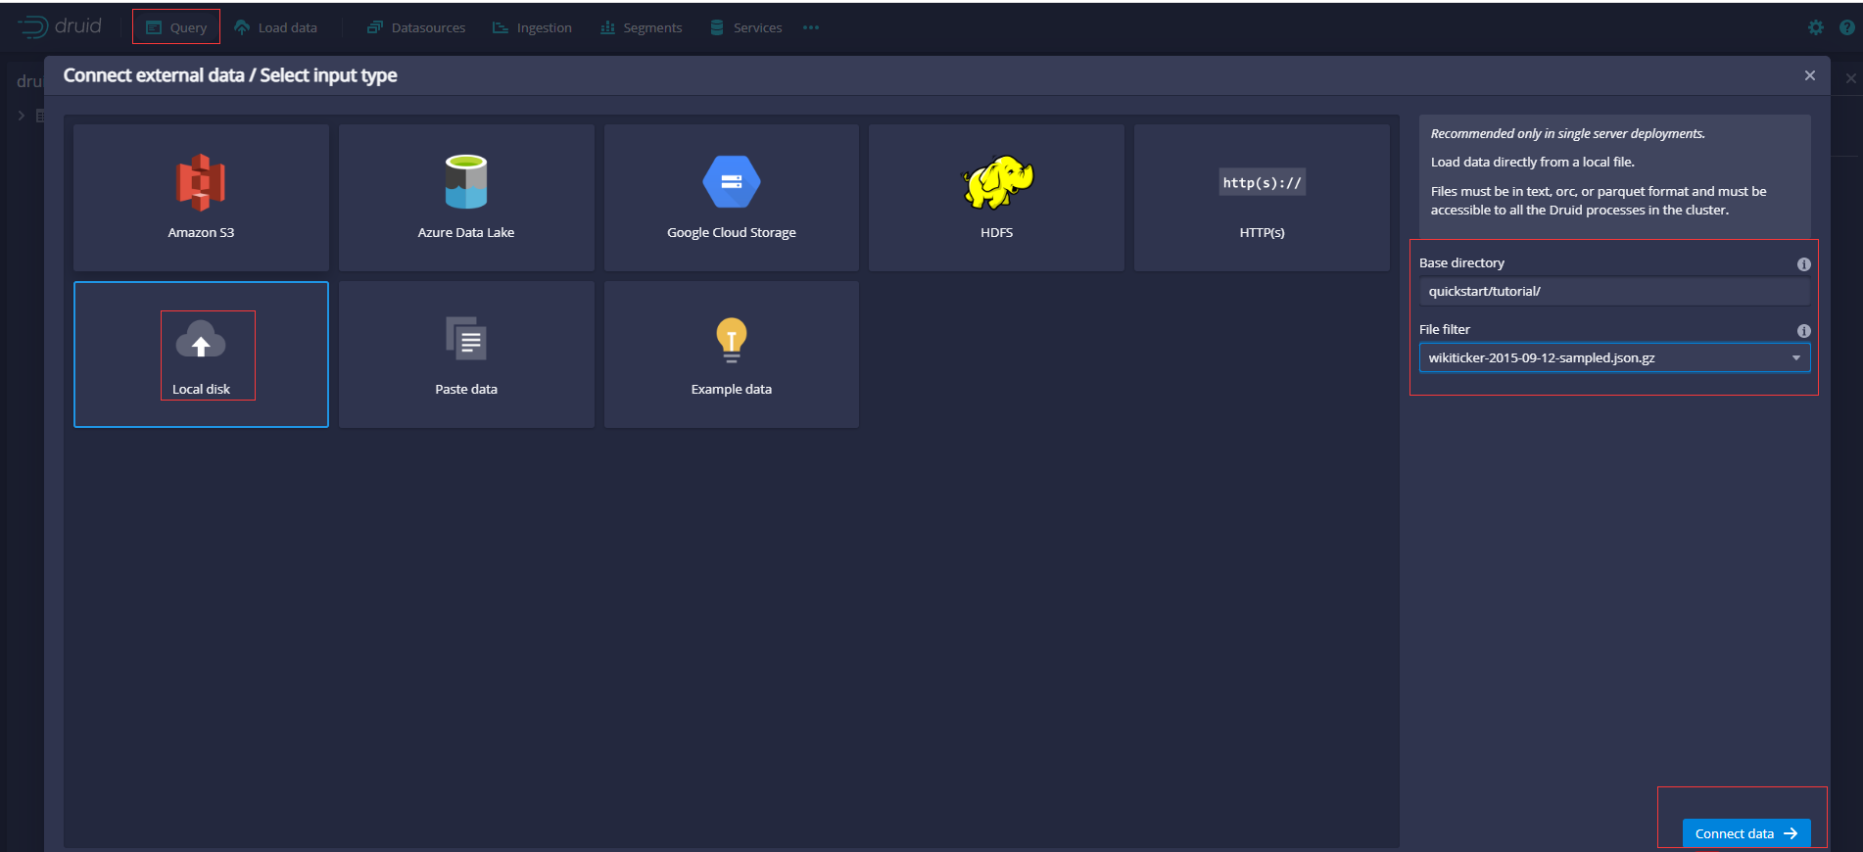1863x852 pixels.
Task: Open the Segments tab
Action: coord(641,27)
